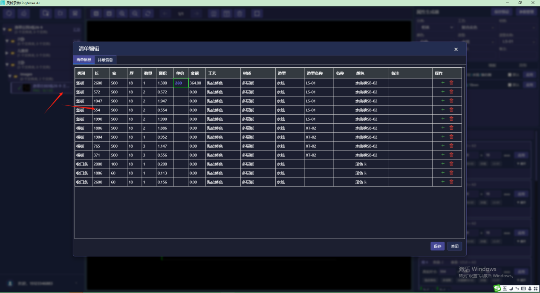Click the 颜色 column header
The image size is (540, 293).
pyautogui.click(x=371, y=73)
